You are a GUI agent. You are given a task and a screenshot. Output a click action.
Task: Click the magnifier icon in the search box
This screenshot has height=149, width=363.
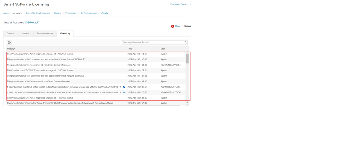pos(186,43)
